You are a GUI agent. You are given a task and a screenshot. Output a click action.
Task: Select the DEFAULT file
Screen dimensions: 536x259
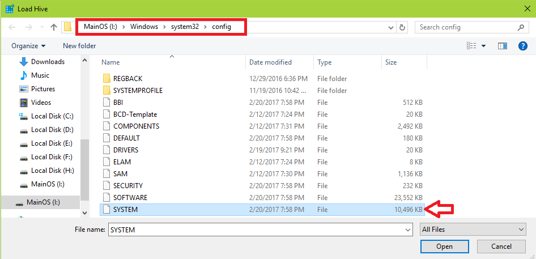262,138
